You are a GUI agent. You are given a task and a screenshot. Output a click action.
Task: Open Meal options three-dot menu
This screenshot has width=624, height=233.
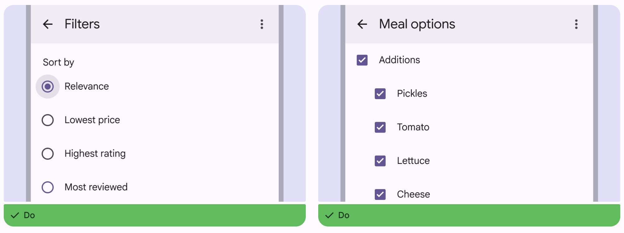pos(576,24)
